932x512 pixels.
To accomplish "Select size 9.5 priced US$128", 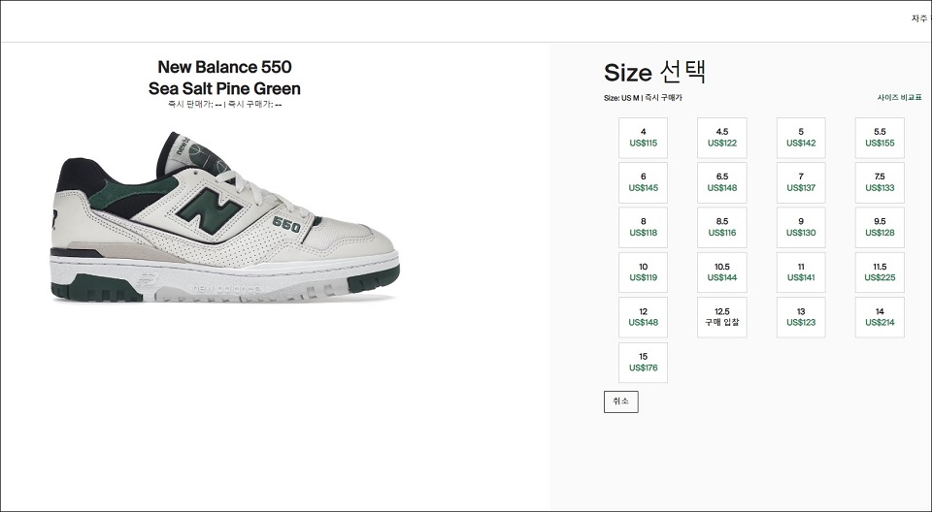I will pos(880,228).
